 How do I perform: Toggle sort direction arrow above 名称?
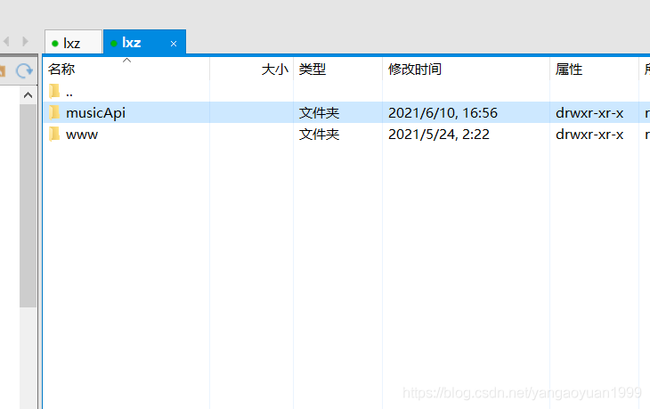(126, 61)
